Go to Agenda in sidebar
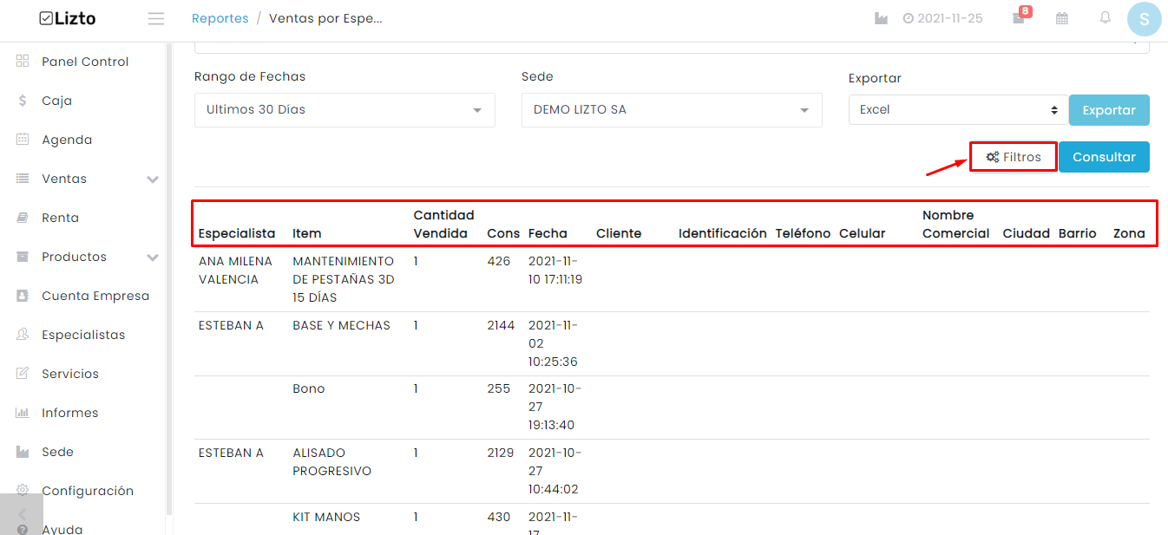Image resolution: width=1168 pixels, height=535 pixels. (x=67, y=140)
